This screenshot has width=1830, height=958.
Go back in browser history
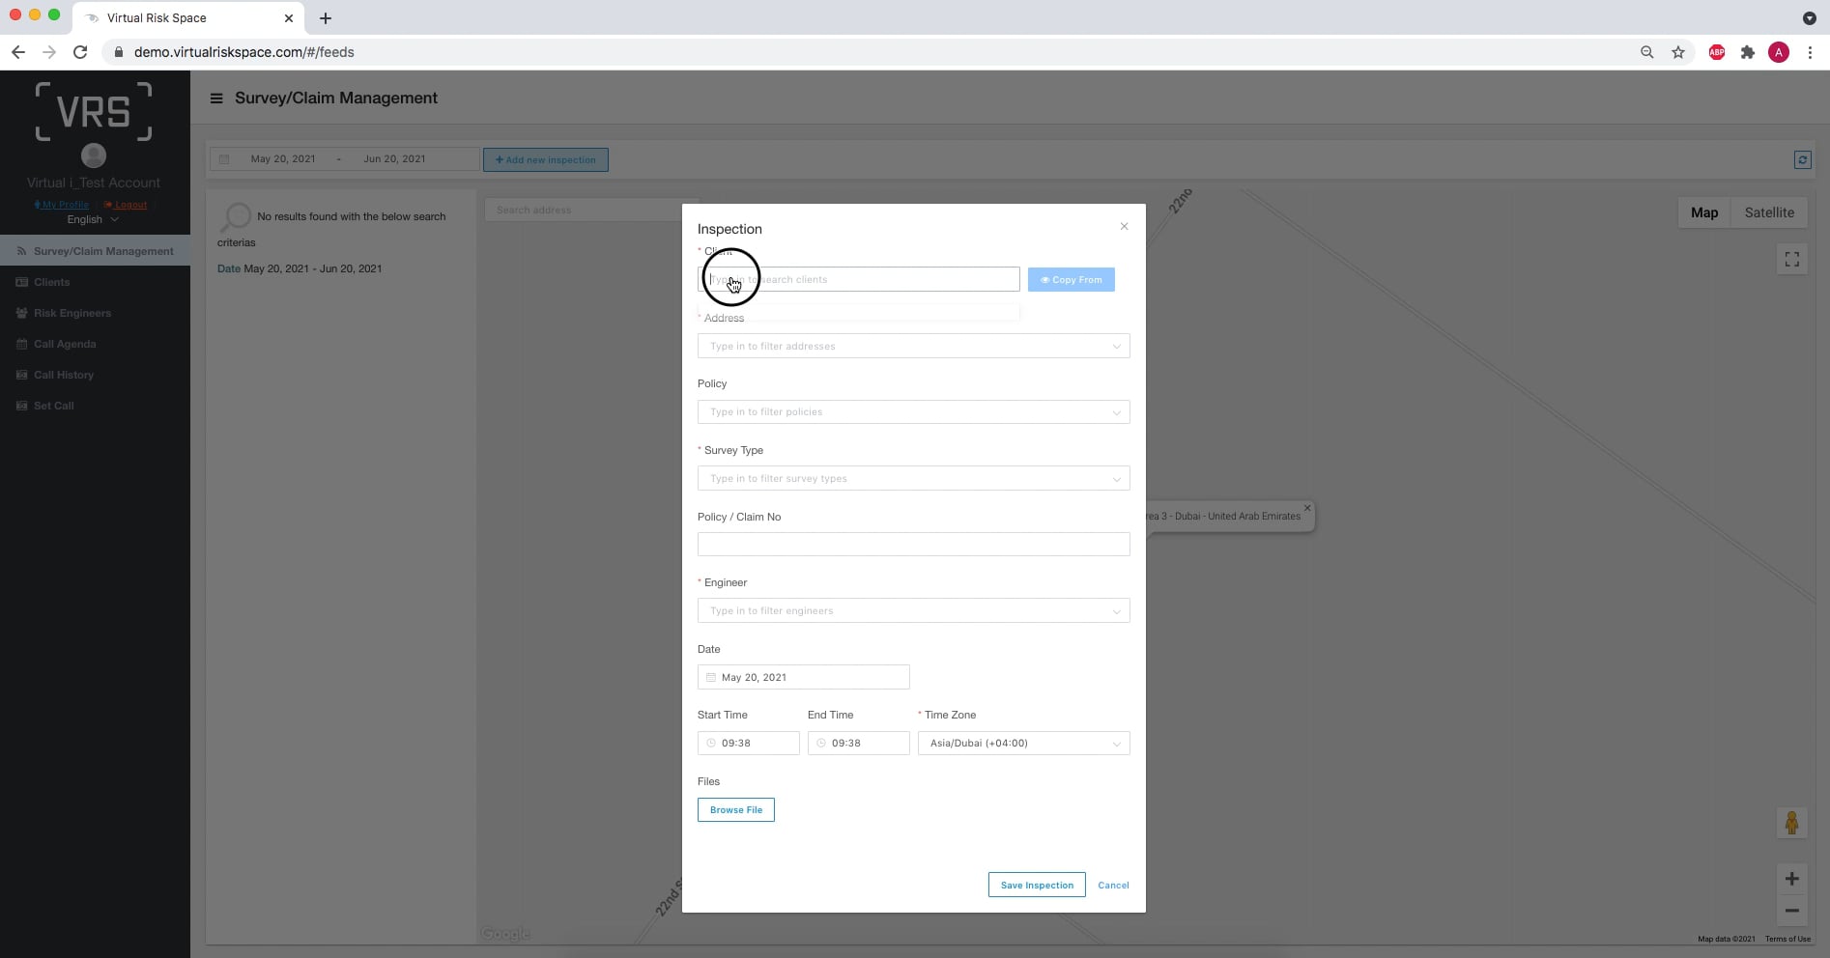pyautogui.click(x=18, y=52)
